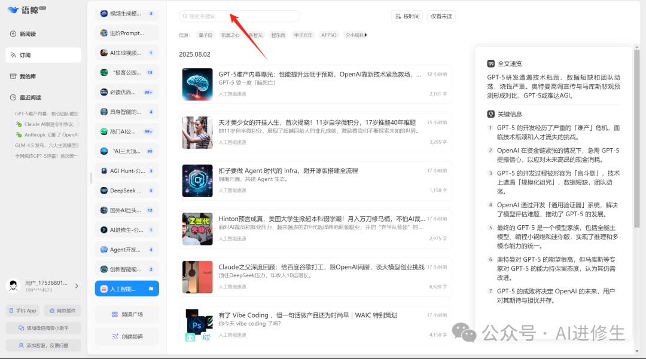This screenshot has height=359, width=646.
Task: Open Claude之父深度回顾 article thumbnail
Action: 197,277
